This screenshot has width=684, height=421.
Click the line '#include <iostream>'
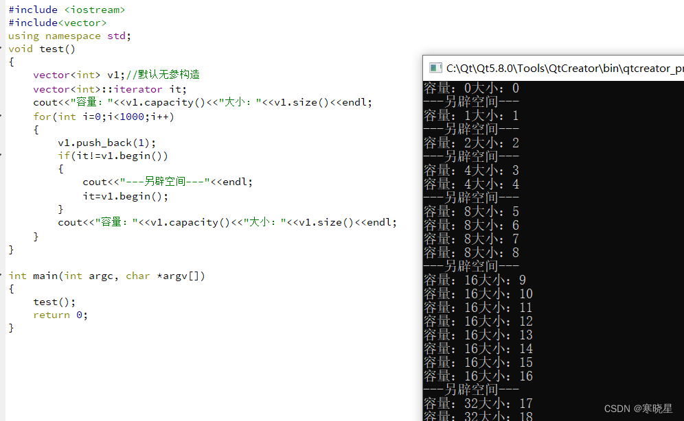pos(67,10)
